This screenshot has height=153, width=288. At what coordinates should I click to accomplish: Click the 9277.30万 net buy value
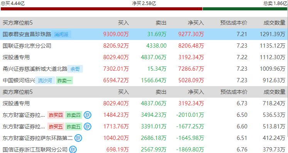click(191, 34)
